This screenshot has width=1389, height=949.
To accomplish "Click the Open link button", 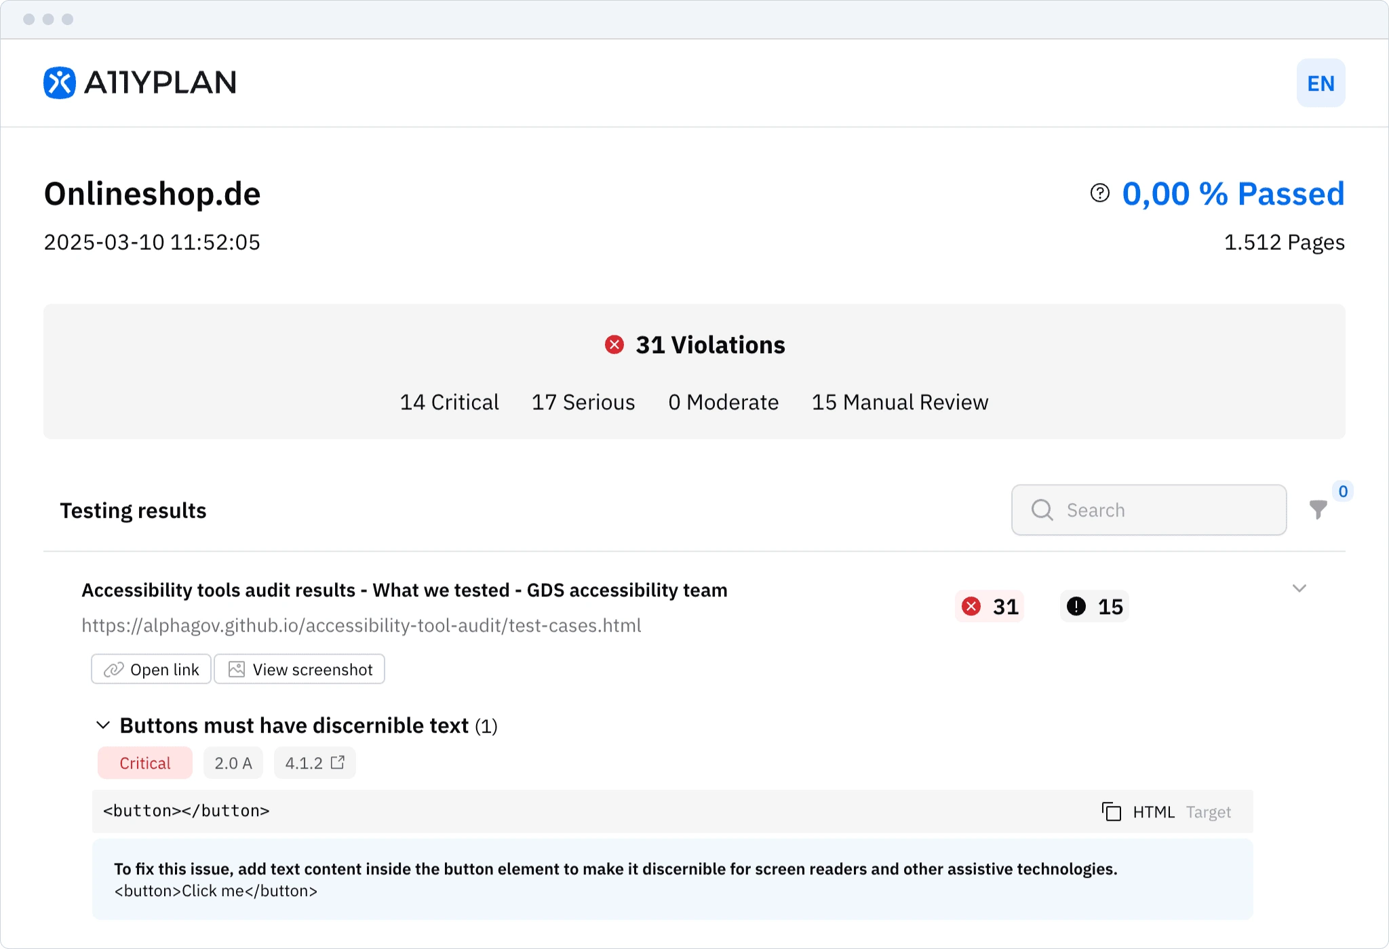I will pos(151,670).
